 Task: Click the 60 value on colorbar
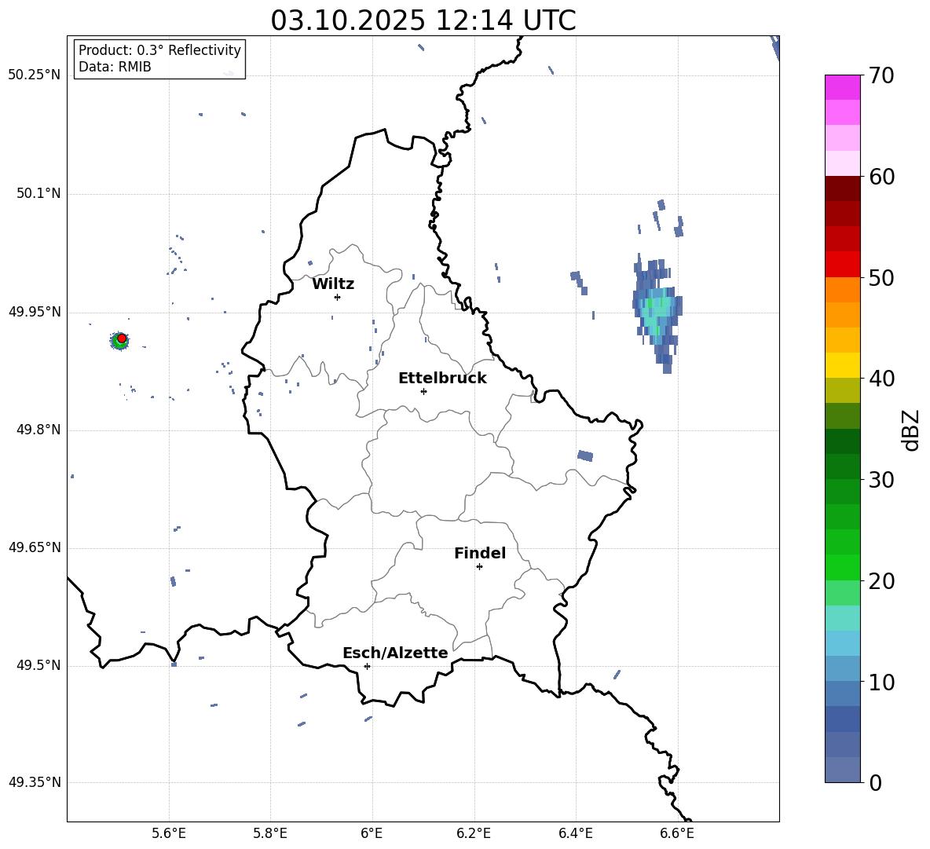[x=881, y=177]
